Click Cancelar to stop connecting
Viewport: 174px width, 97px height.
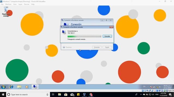click(107, 36)
